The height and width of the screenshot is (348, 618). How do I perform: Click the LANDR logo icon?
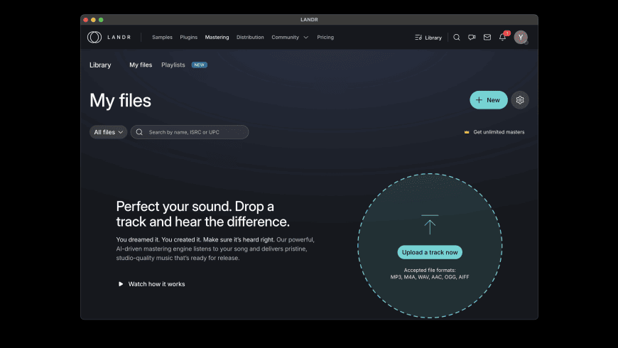[94, 37]
